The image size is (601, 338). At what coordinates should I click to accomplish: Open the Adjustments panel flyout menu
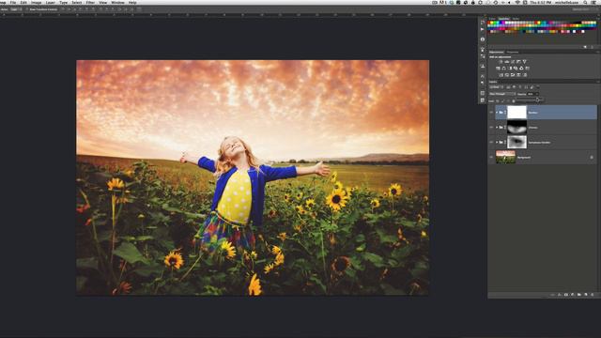click(x=597, y=53)
